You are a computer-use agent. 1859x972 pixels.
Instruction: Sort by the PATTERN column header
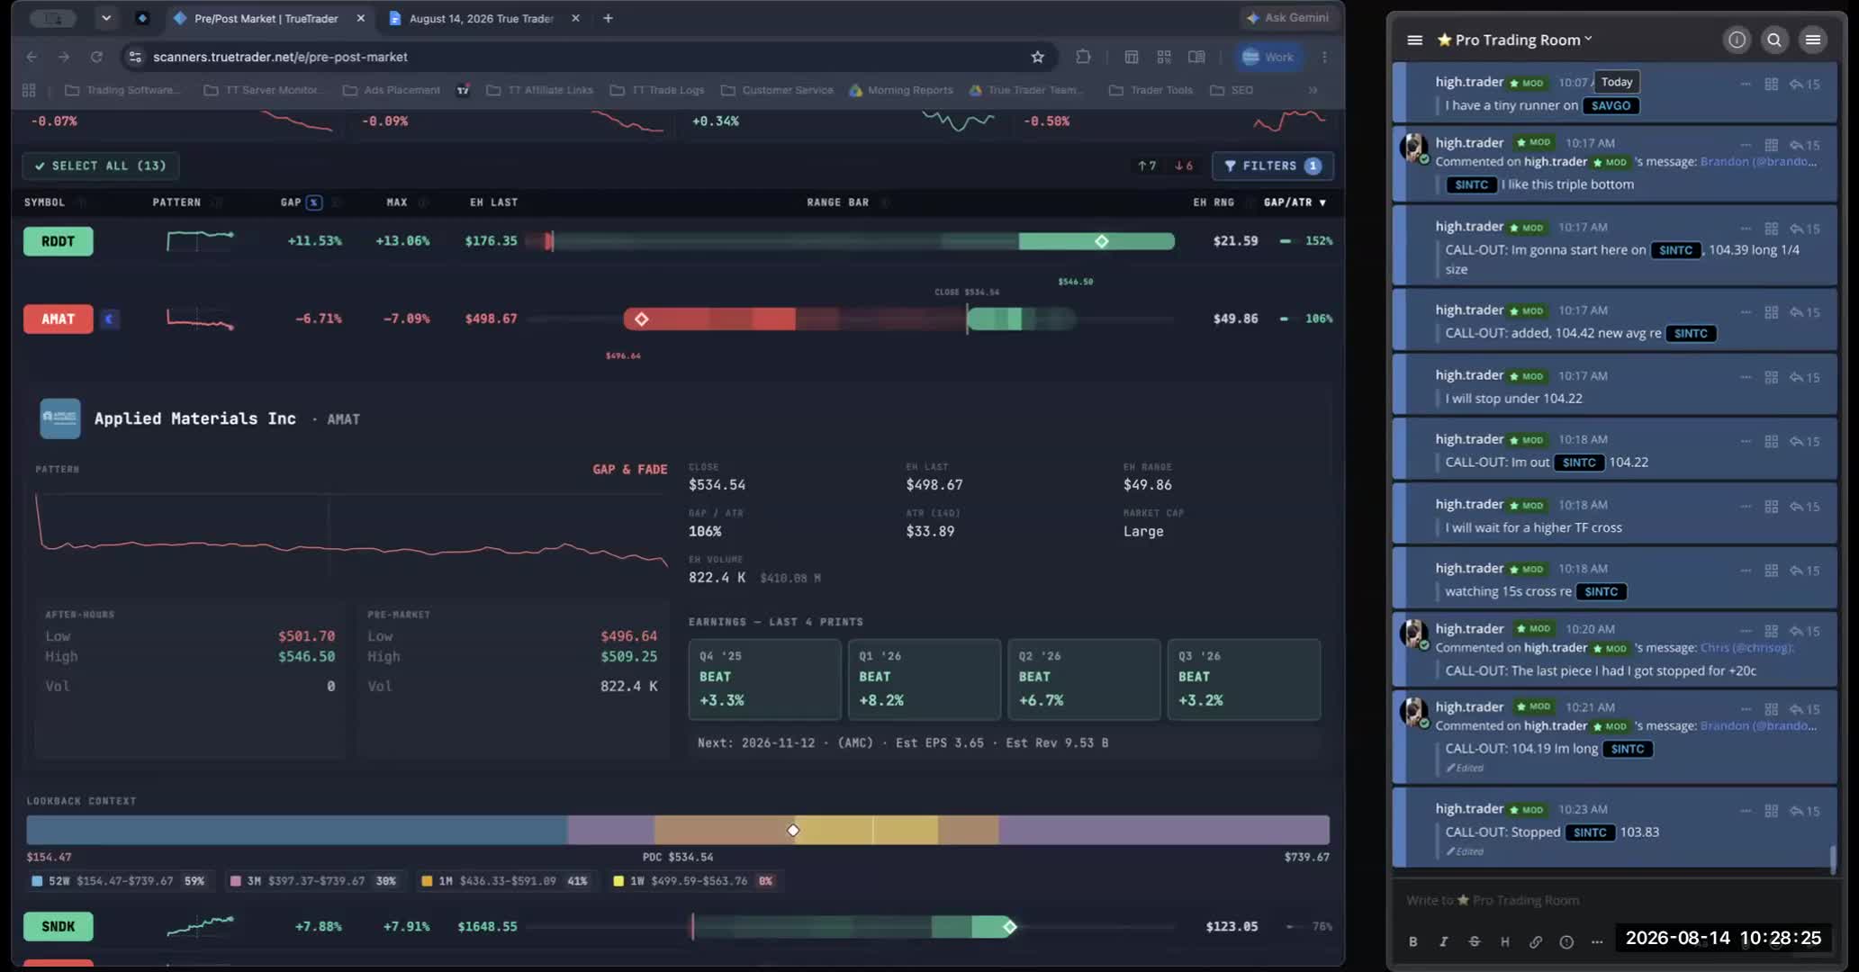[176, 202]
